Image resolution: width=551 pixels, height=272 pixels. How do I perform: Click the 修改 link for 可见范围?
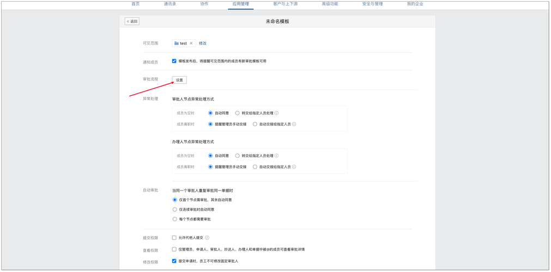(202, 44)
